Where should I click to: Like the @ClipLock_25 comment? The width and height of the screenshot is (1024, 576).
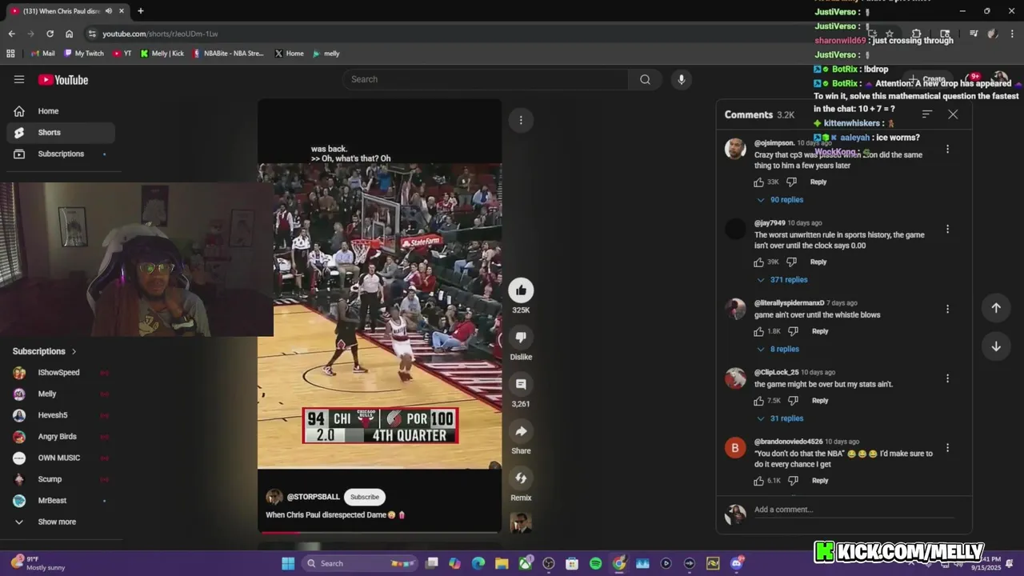coord(758,401)
